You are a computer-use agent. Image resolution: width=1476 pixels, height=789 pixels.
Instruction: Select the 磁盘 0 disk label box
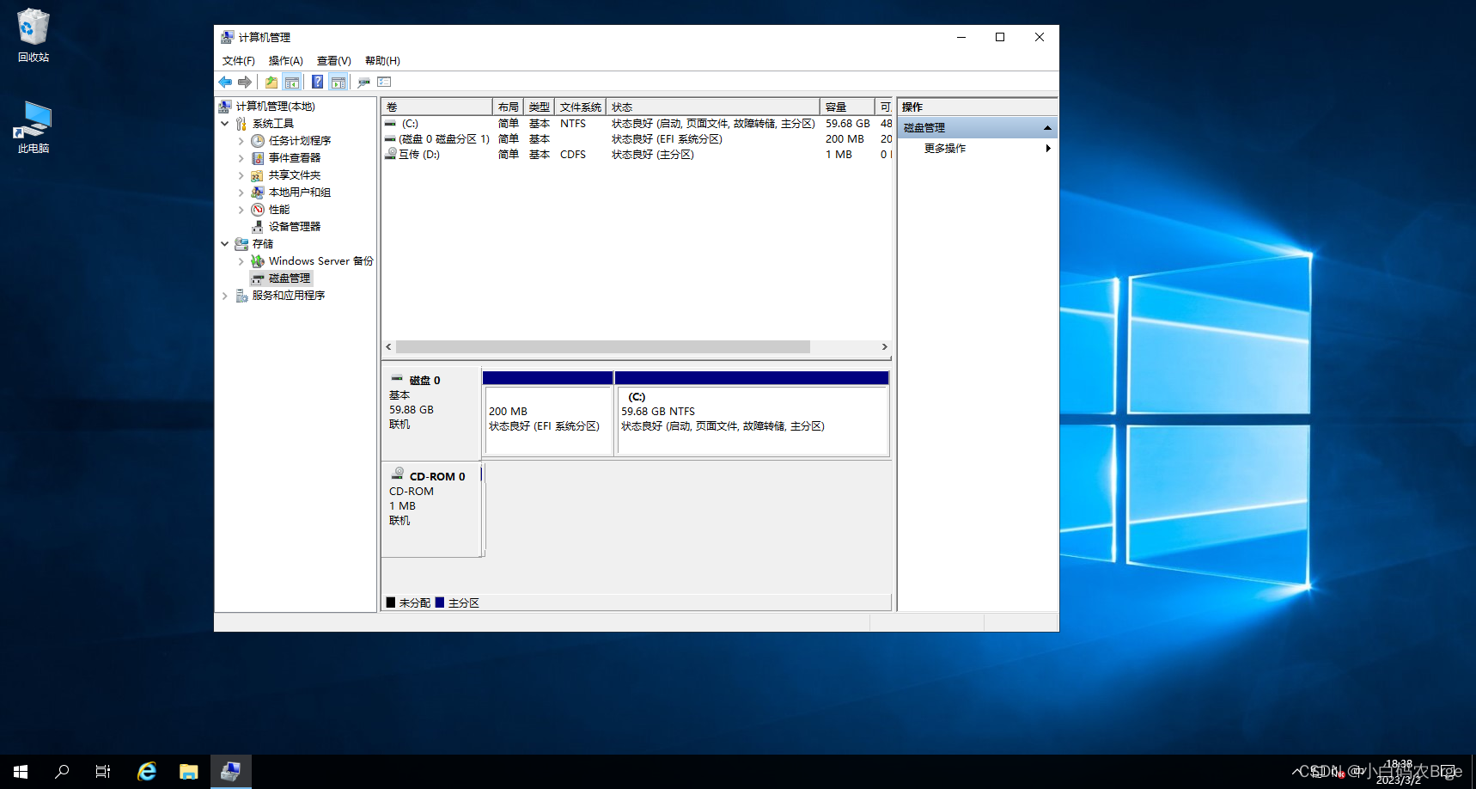pyautogui.click(x=431, y=413)
